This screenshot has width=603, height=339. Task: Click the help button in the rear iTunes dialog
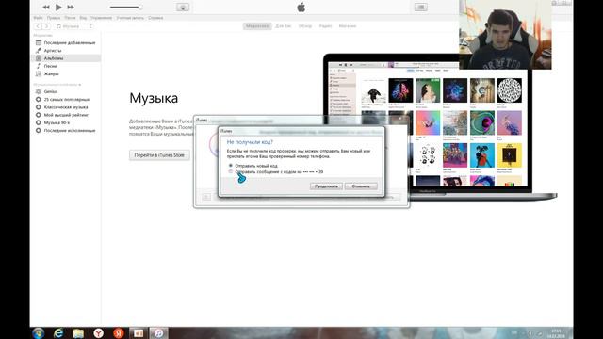click(206, 197)
